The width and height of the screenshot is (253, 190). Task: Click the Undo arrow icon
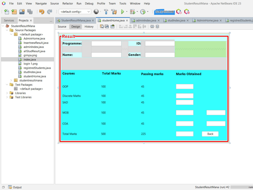click(42, 12)
